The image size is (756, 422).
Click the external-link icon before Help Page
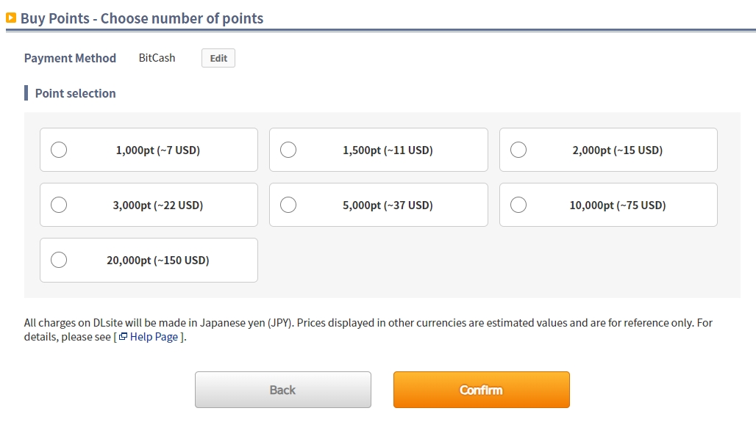pos(123,337)
